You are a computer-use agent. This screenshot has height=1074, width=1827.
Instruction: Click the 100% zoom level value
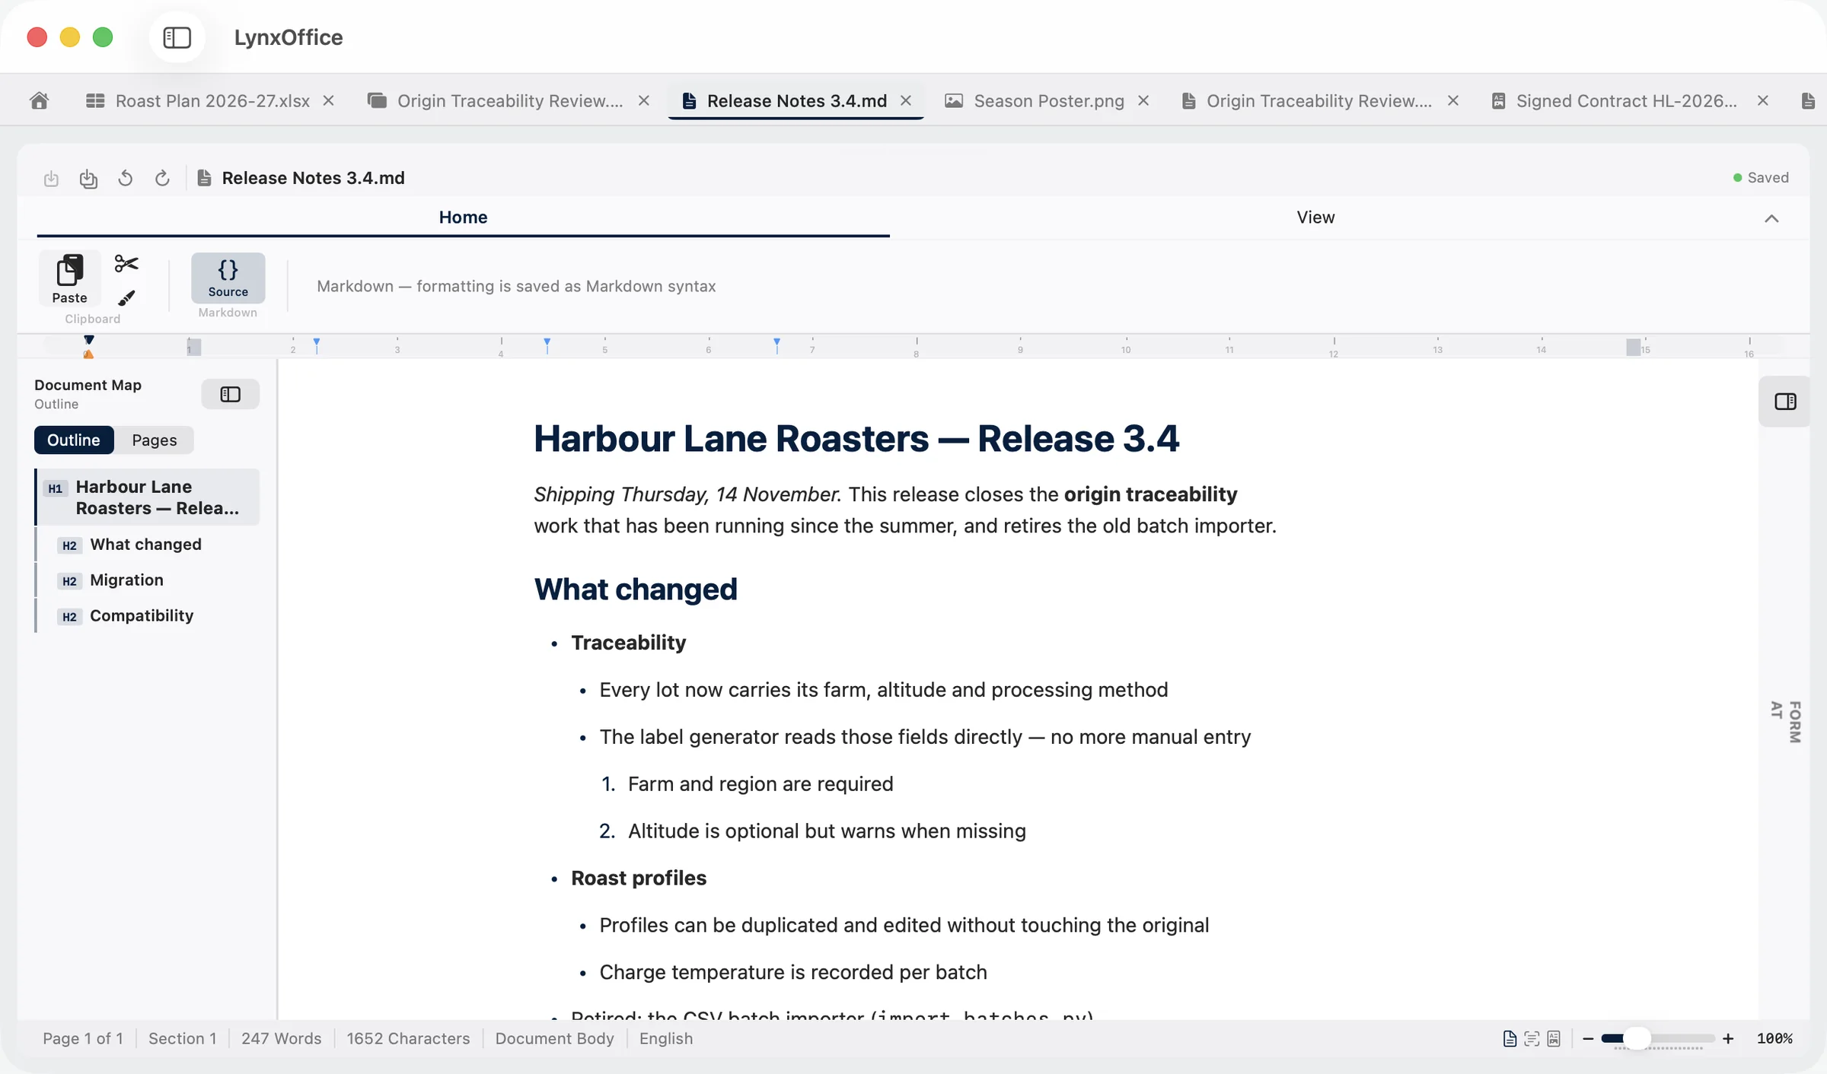click(x=1774, y=1038)
